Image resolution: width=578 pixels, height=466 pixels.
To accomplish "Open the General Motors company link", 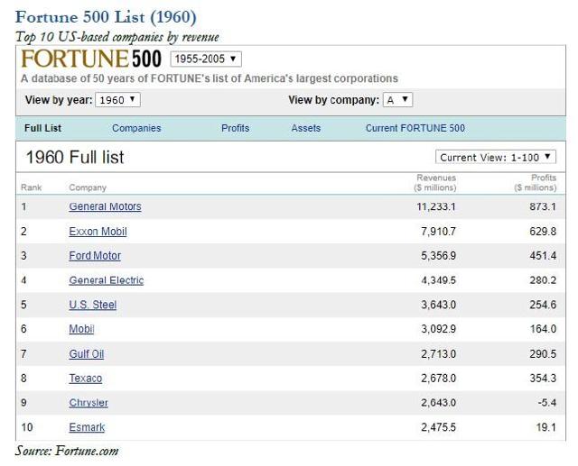I will point(105,206).
